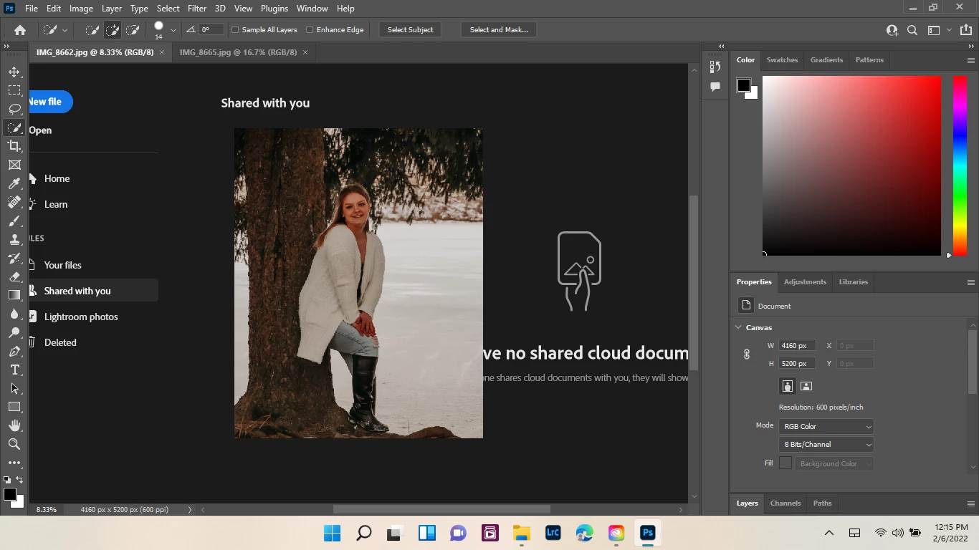Select the Lasso tool
This screenshot has width=979, height=550.
(14, 109)
